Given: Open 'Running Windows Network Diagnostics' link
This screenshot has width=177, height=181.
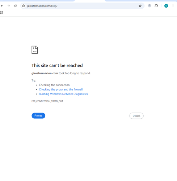Looking at the screenshot, I should pyautogui.click(x=63, y=94).
